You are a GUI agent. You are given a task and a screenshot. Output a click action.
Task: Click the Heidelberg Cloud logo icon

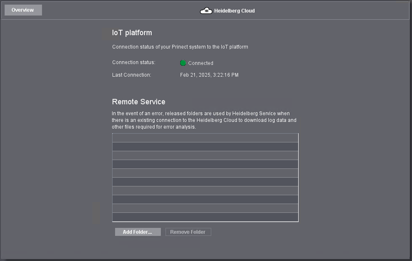206,11
